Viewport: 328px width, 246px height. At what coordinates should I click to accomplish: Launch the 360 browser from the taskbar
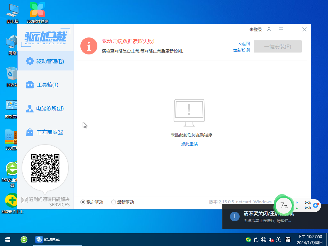click(x=24, y=240)
